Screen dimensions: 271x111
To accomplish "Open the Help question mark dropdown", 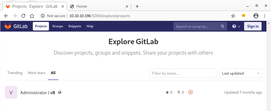I will point(236,26).
